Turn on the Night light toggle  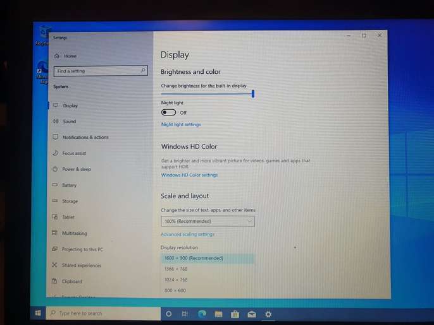pos(168,112)
